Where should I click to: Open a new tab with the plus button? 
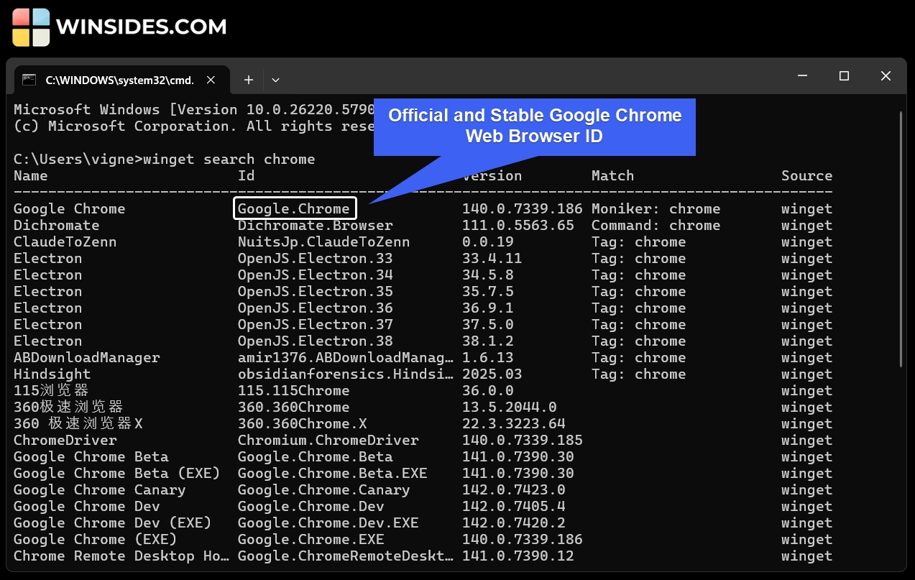[x=248, y=80]
